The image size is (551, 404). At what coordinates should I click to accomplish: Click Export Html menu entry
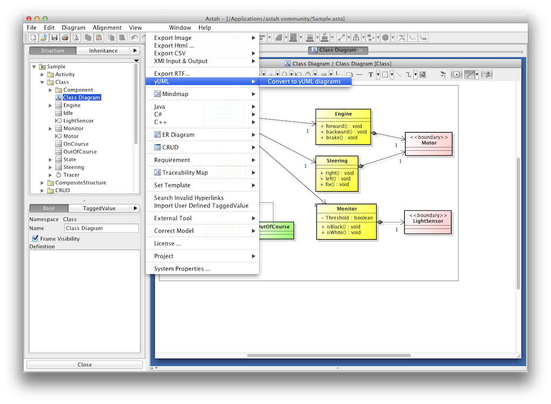[x=203, y=45]
